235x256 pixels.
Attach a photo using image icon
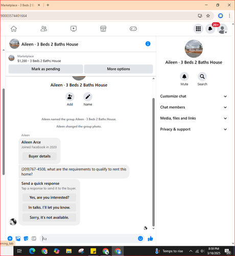(x=18, y=239)
